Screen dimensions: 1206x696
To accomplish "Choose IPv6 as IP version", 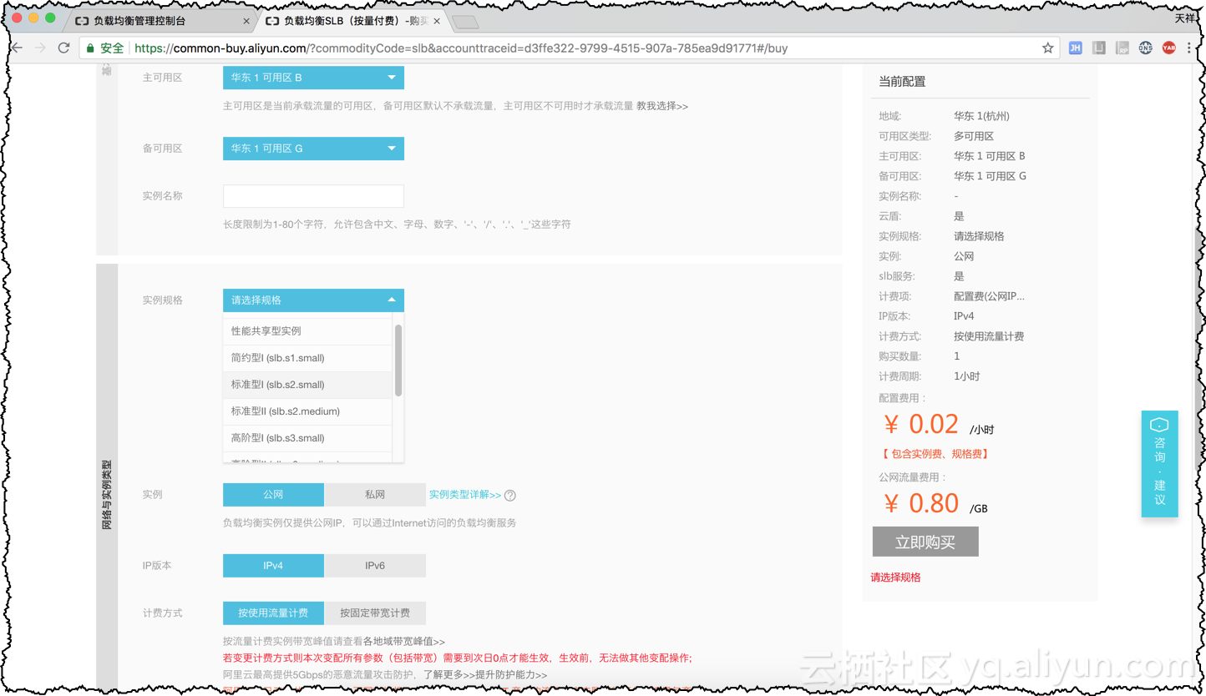I will (x=375, y=566).
